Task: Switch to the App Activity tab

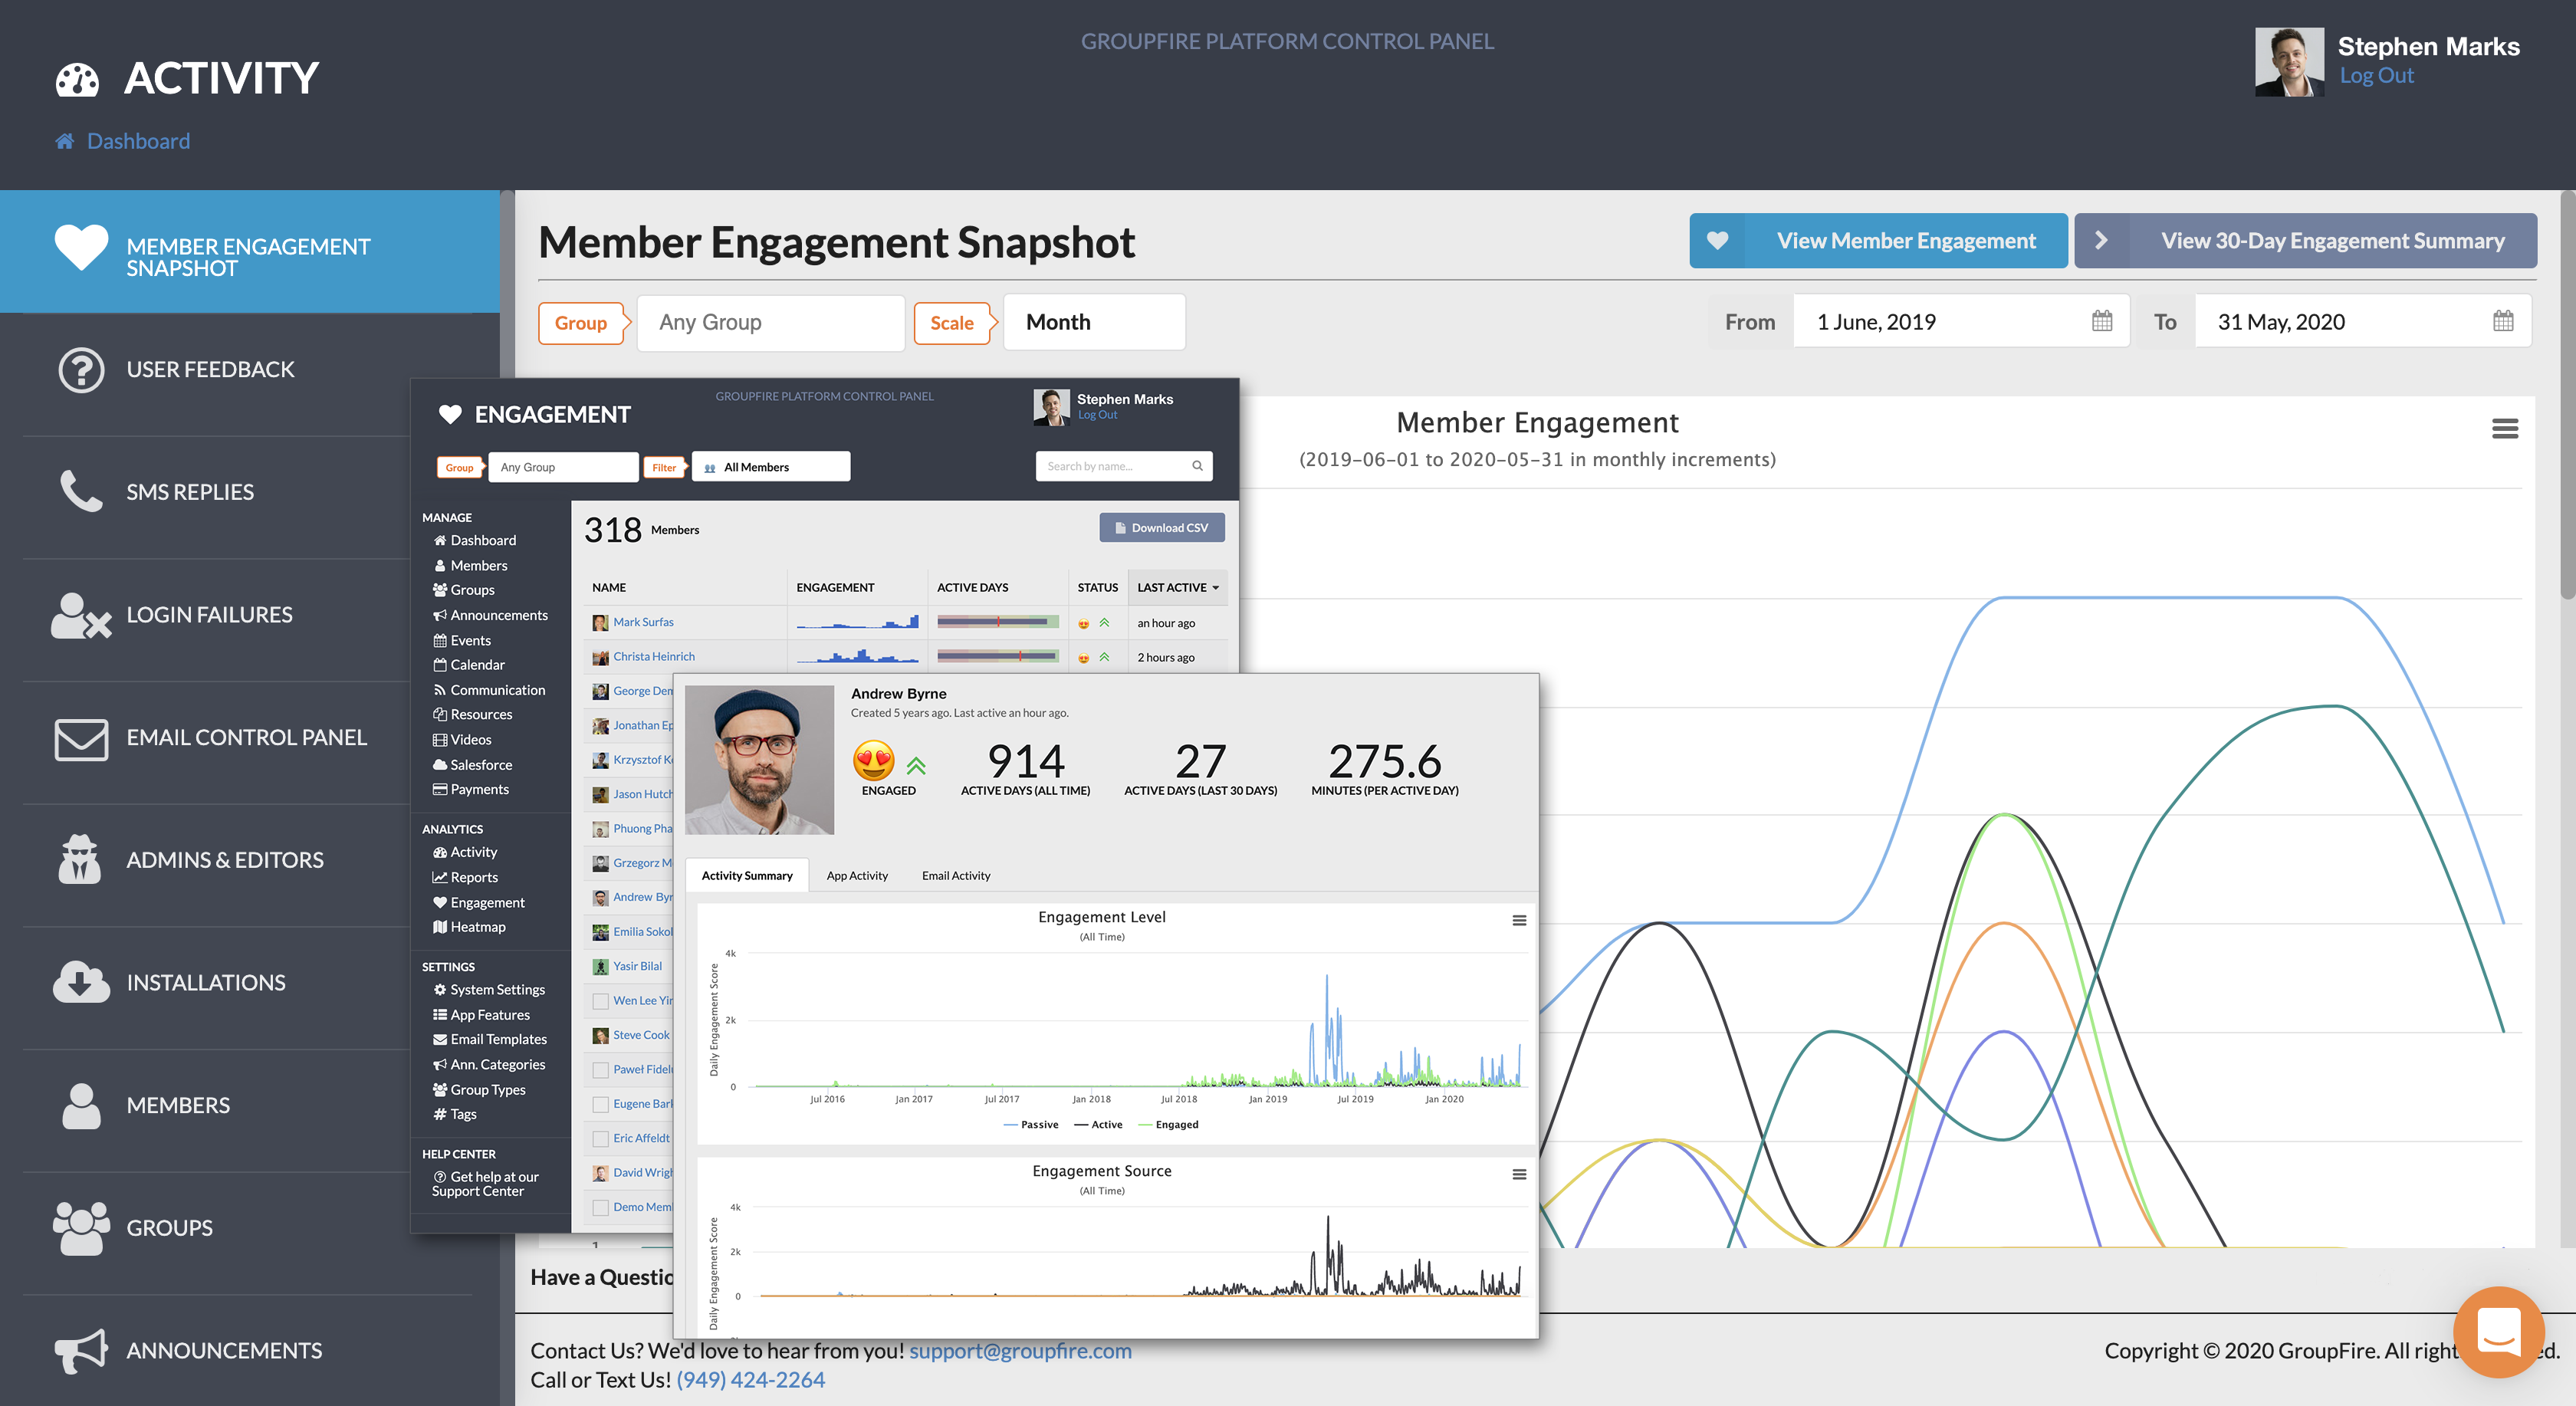Action: coord(857,876)
